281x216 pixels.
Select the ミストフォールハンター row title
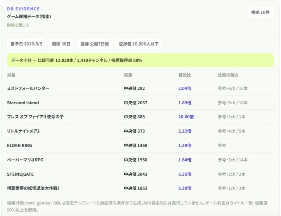click(x=28, y=88)
